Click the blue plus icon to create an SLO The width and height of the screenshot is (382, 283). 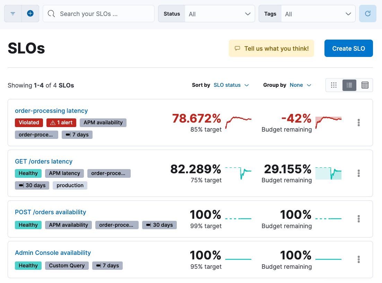tap(30, 13)
